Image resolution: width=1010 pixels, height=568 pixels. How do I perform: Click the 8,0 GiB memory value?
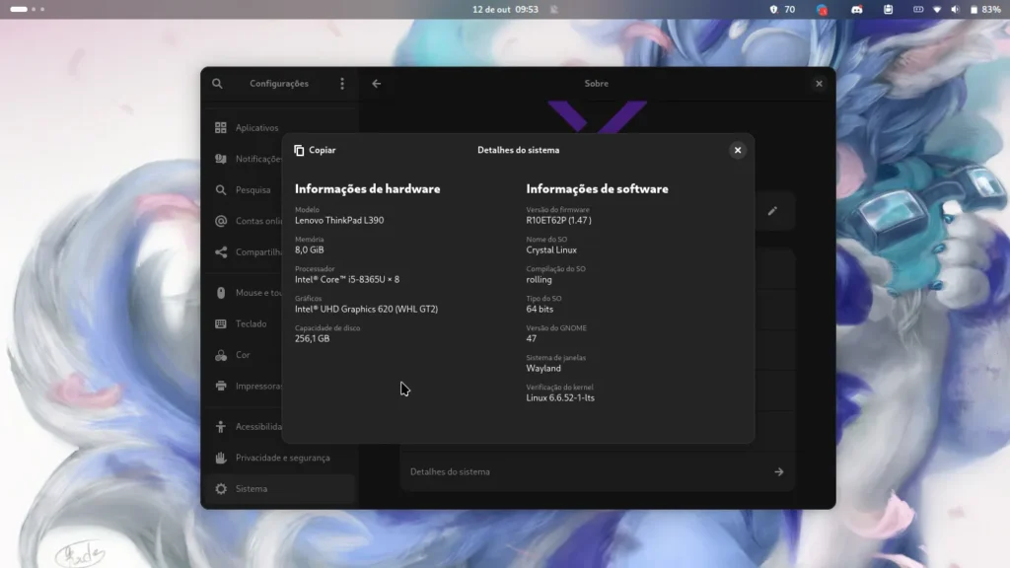click(309, 249)
